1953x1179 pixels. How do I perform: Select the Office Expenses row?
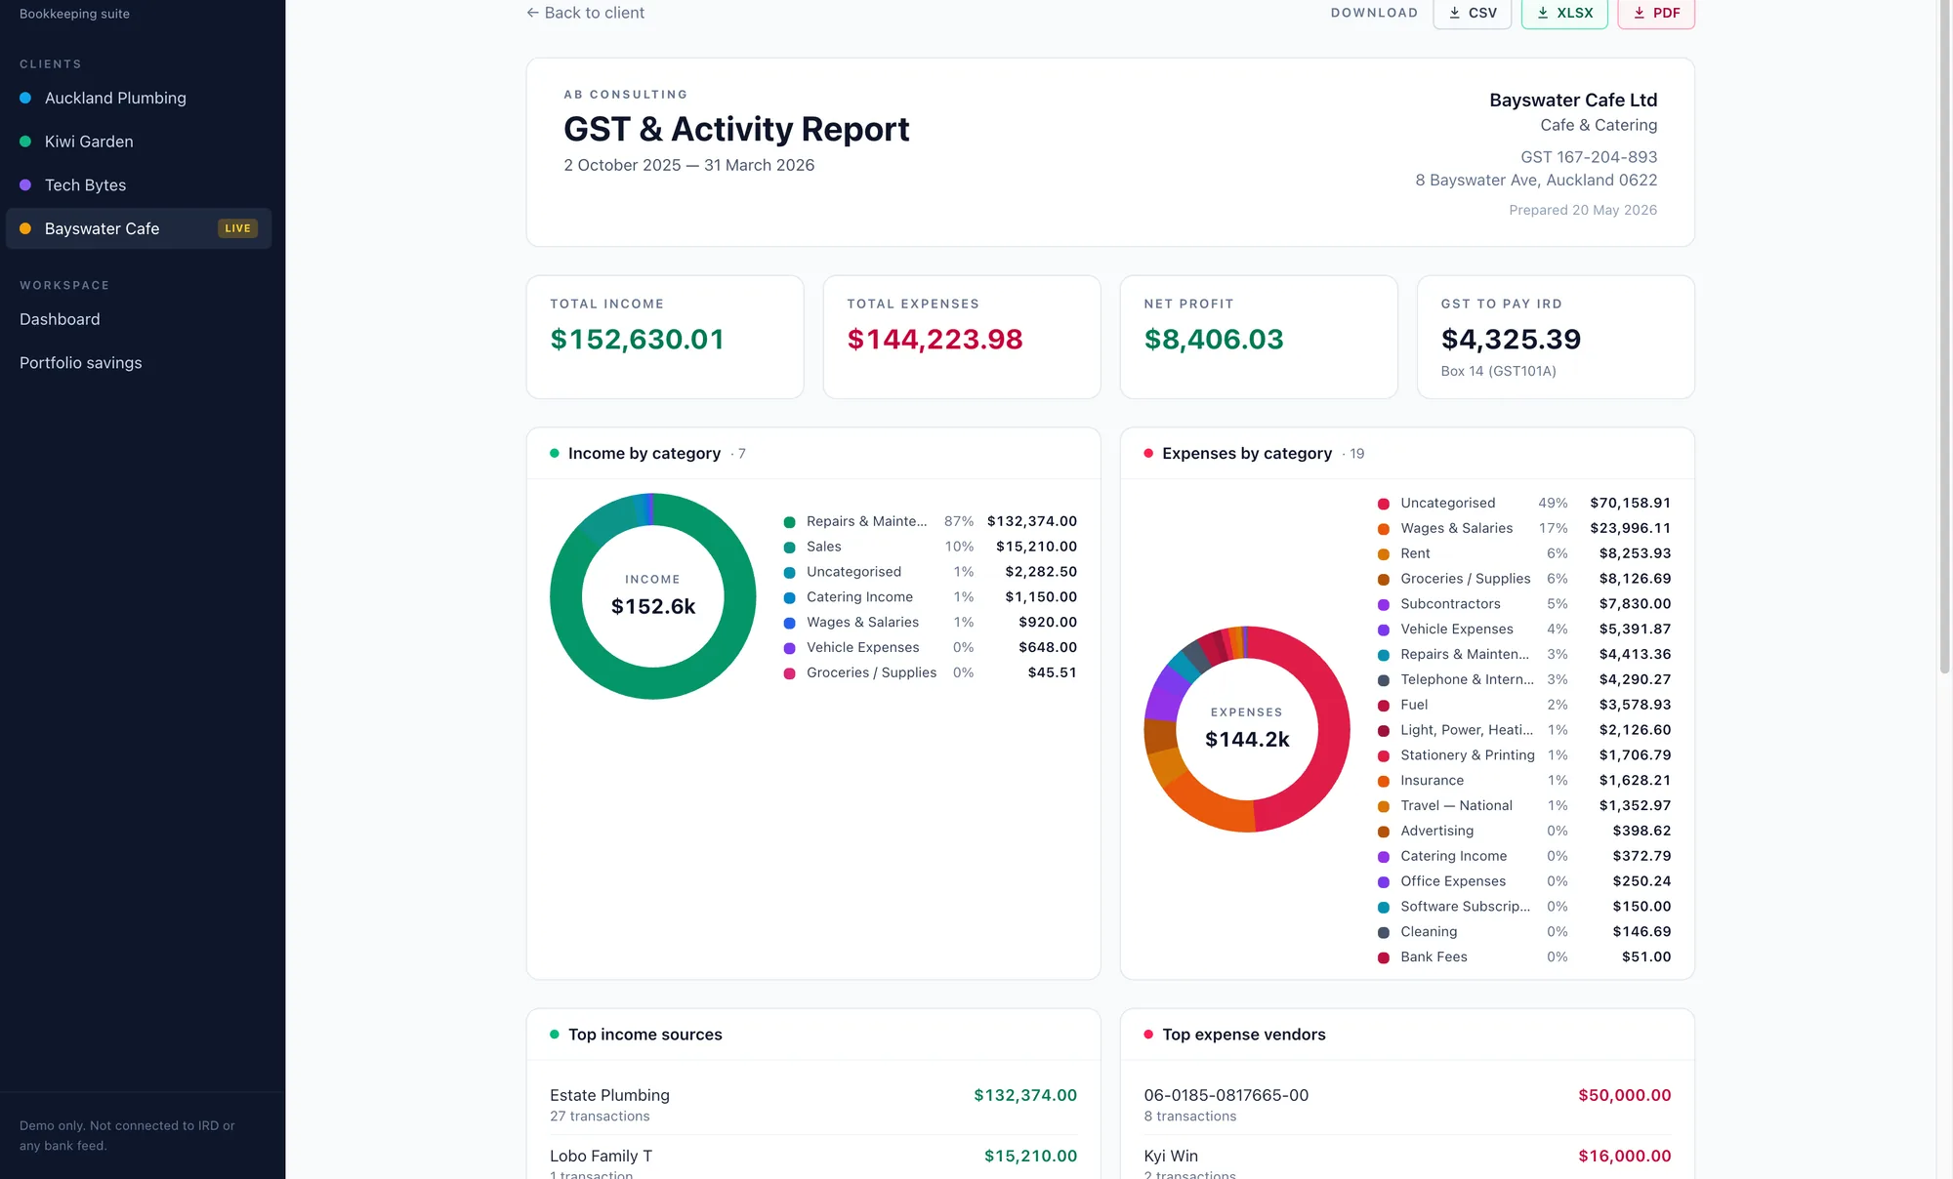coord(1523,881)
